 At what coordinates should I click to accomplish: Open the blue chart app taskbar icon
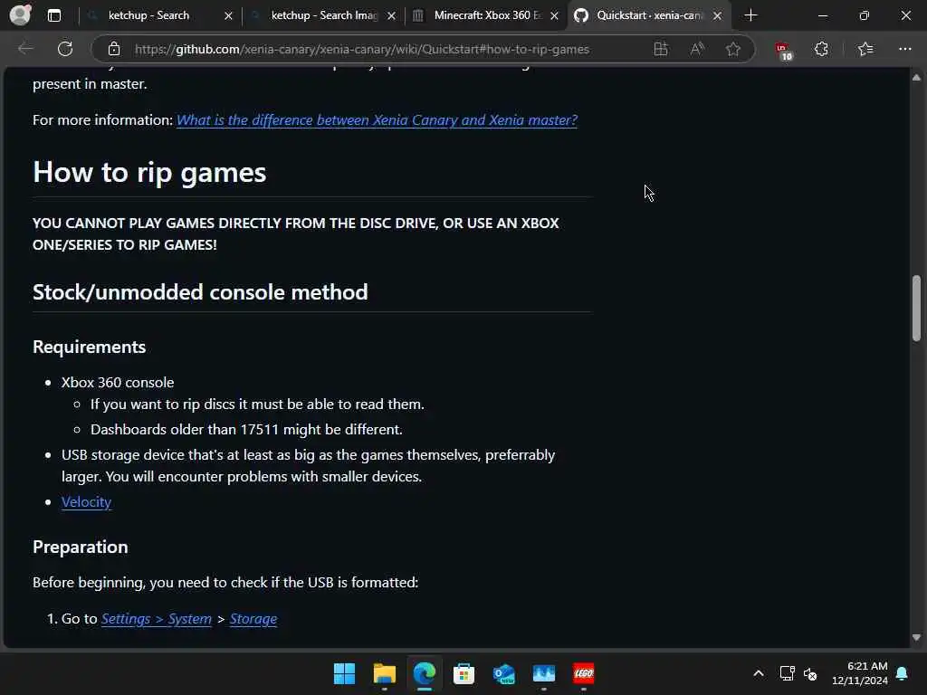click(x=544, y=673)
